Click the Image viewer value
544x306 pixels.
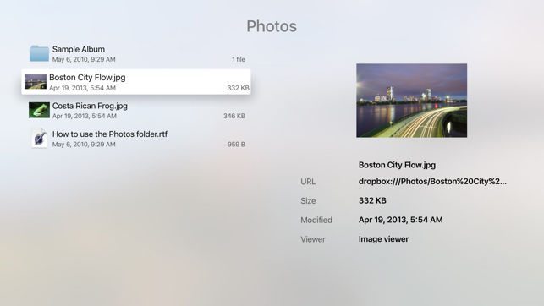383,239
